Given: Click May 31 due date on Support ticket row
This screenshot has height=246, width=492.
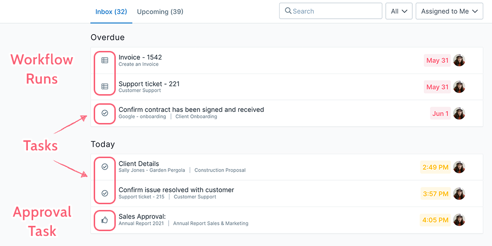Looking at the screenshot, I should pyautogui.click(x=437, y=87).
